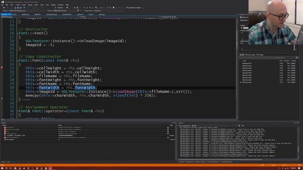The width and height of the screenshot is (303, 170).
Task: Click the Watch 1 Value column header
Action: [x=60, y=125]
